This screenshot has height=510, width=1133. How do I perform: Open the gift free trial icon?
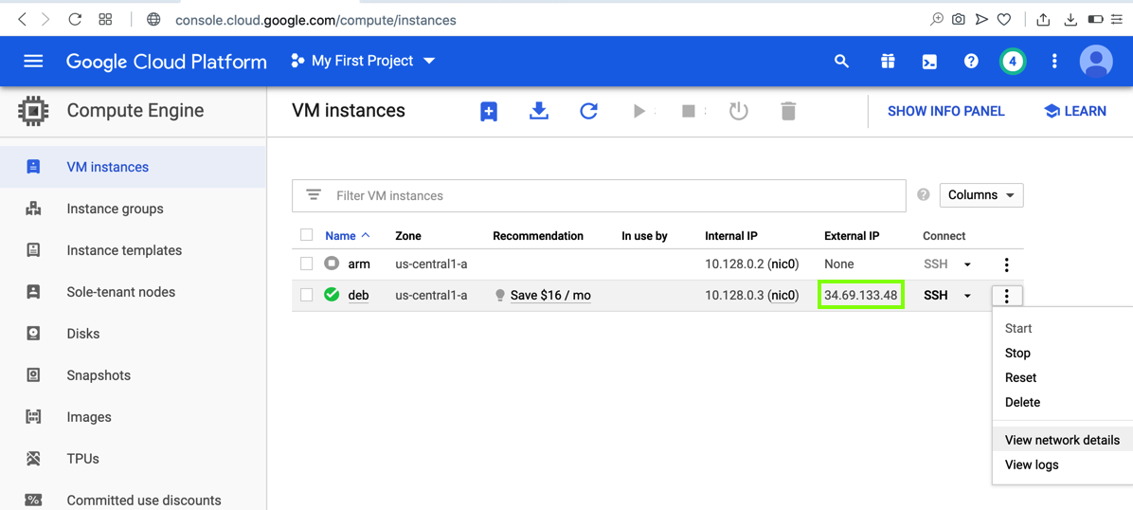coord(888,62)
